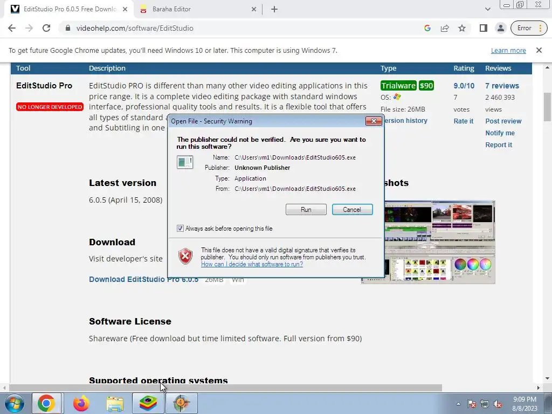Expand the tab search dropdown arrow

(487, 9)
